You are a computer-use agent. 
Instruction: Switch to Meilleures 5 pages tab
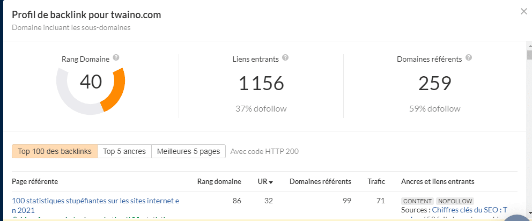click(x=188, y=151)
